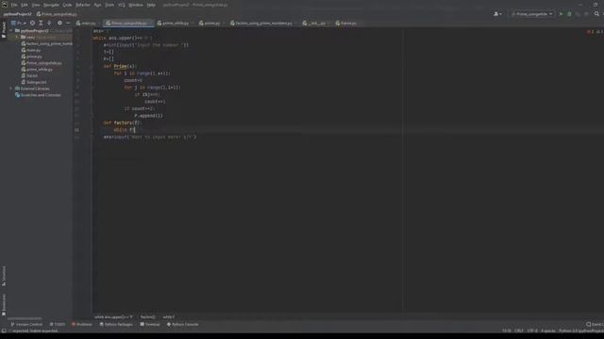This screenshot has height=339, width=604.
Task: Click CRLF line separator in status bar
Action: pyautogui.click(x=518, y=331)
